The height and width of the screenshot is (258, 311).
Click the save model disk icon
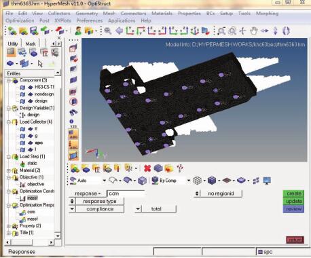(34, 31)
